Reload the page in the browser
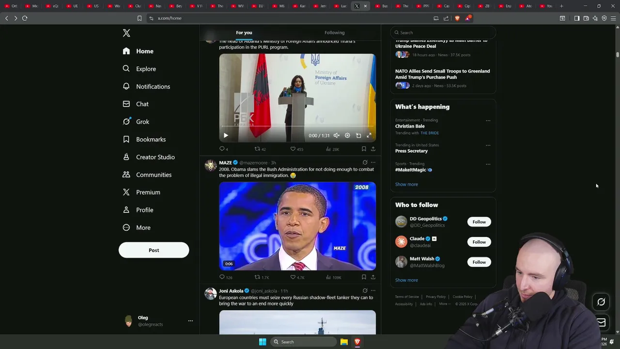620x349 pixels. coord(25,18)
